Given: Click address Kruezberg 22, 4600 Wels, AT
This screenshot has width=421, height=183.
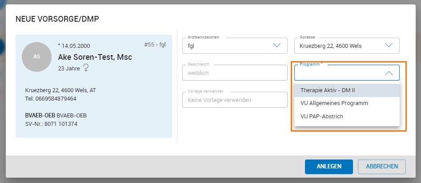Looking at the screenshot, I should (60, 90).
